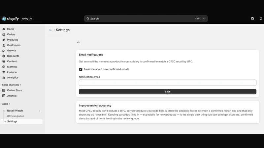Click the Shopify logo
Screen dimensions: 264x148
(11, 19)
